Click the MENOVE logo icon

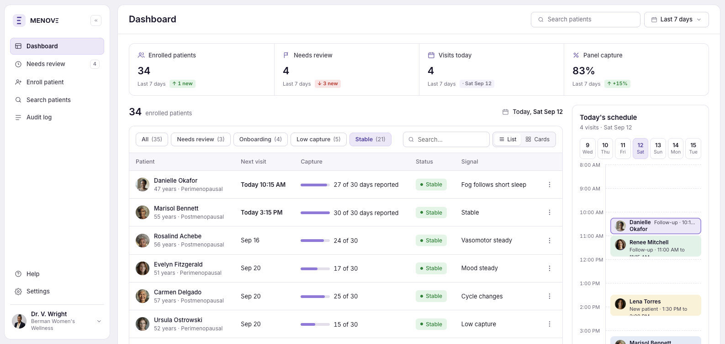point(19,21)
